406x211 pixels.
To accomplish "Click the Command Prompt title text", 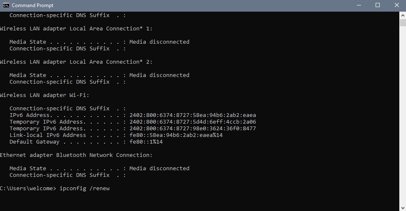I will (x=32, y=5).
